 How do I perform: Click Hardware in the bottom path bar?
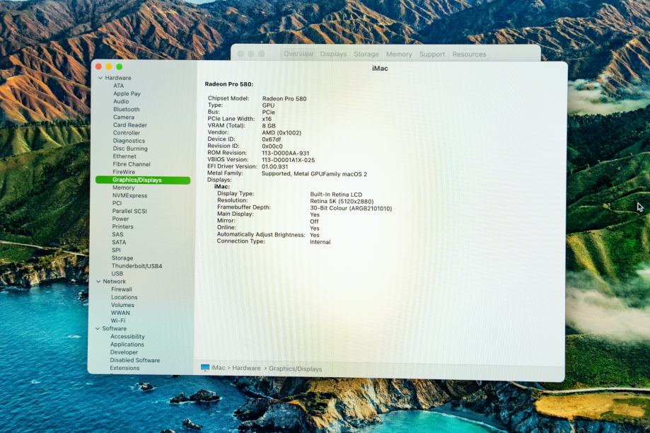click(246, 369)
